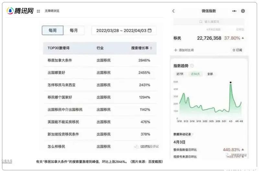259x172 pixels.
Task: Select the 近30天 range tab
Action: [x=195, y=74]
